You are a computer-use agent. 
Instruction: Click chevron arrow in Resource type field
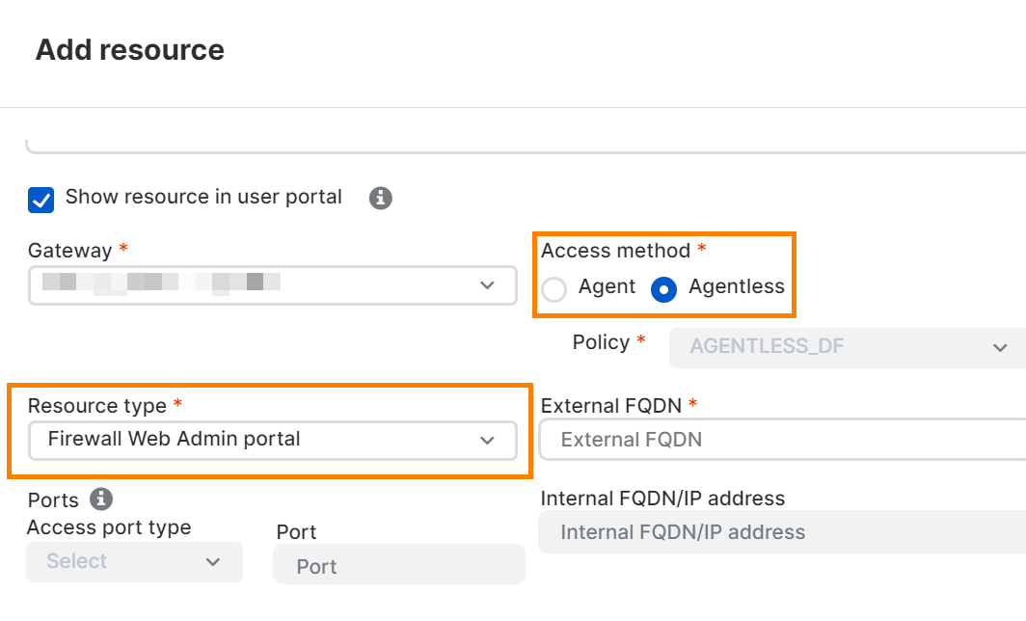[487, 440]
